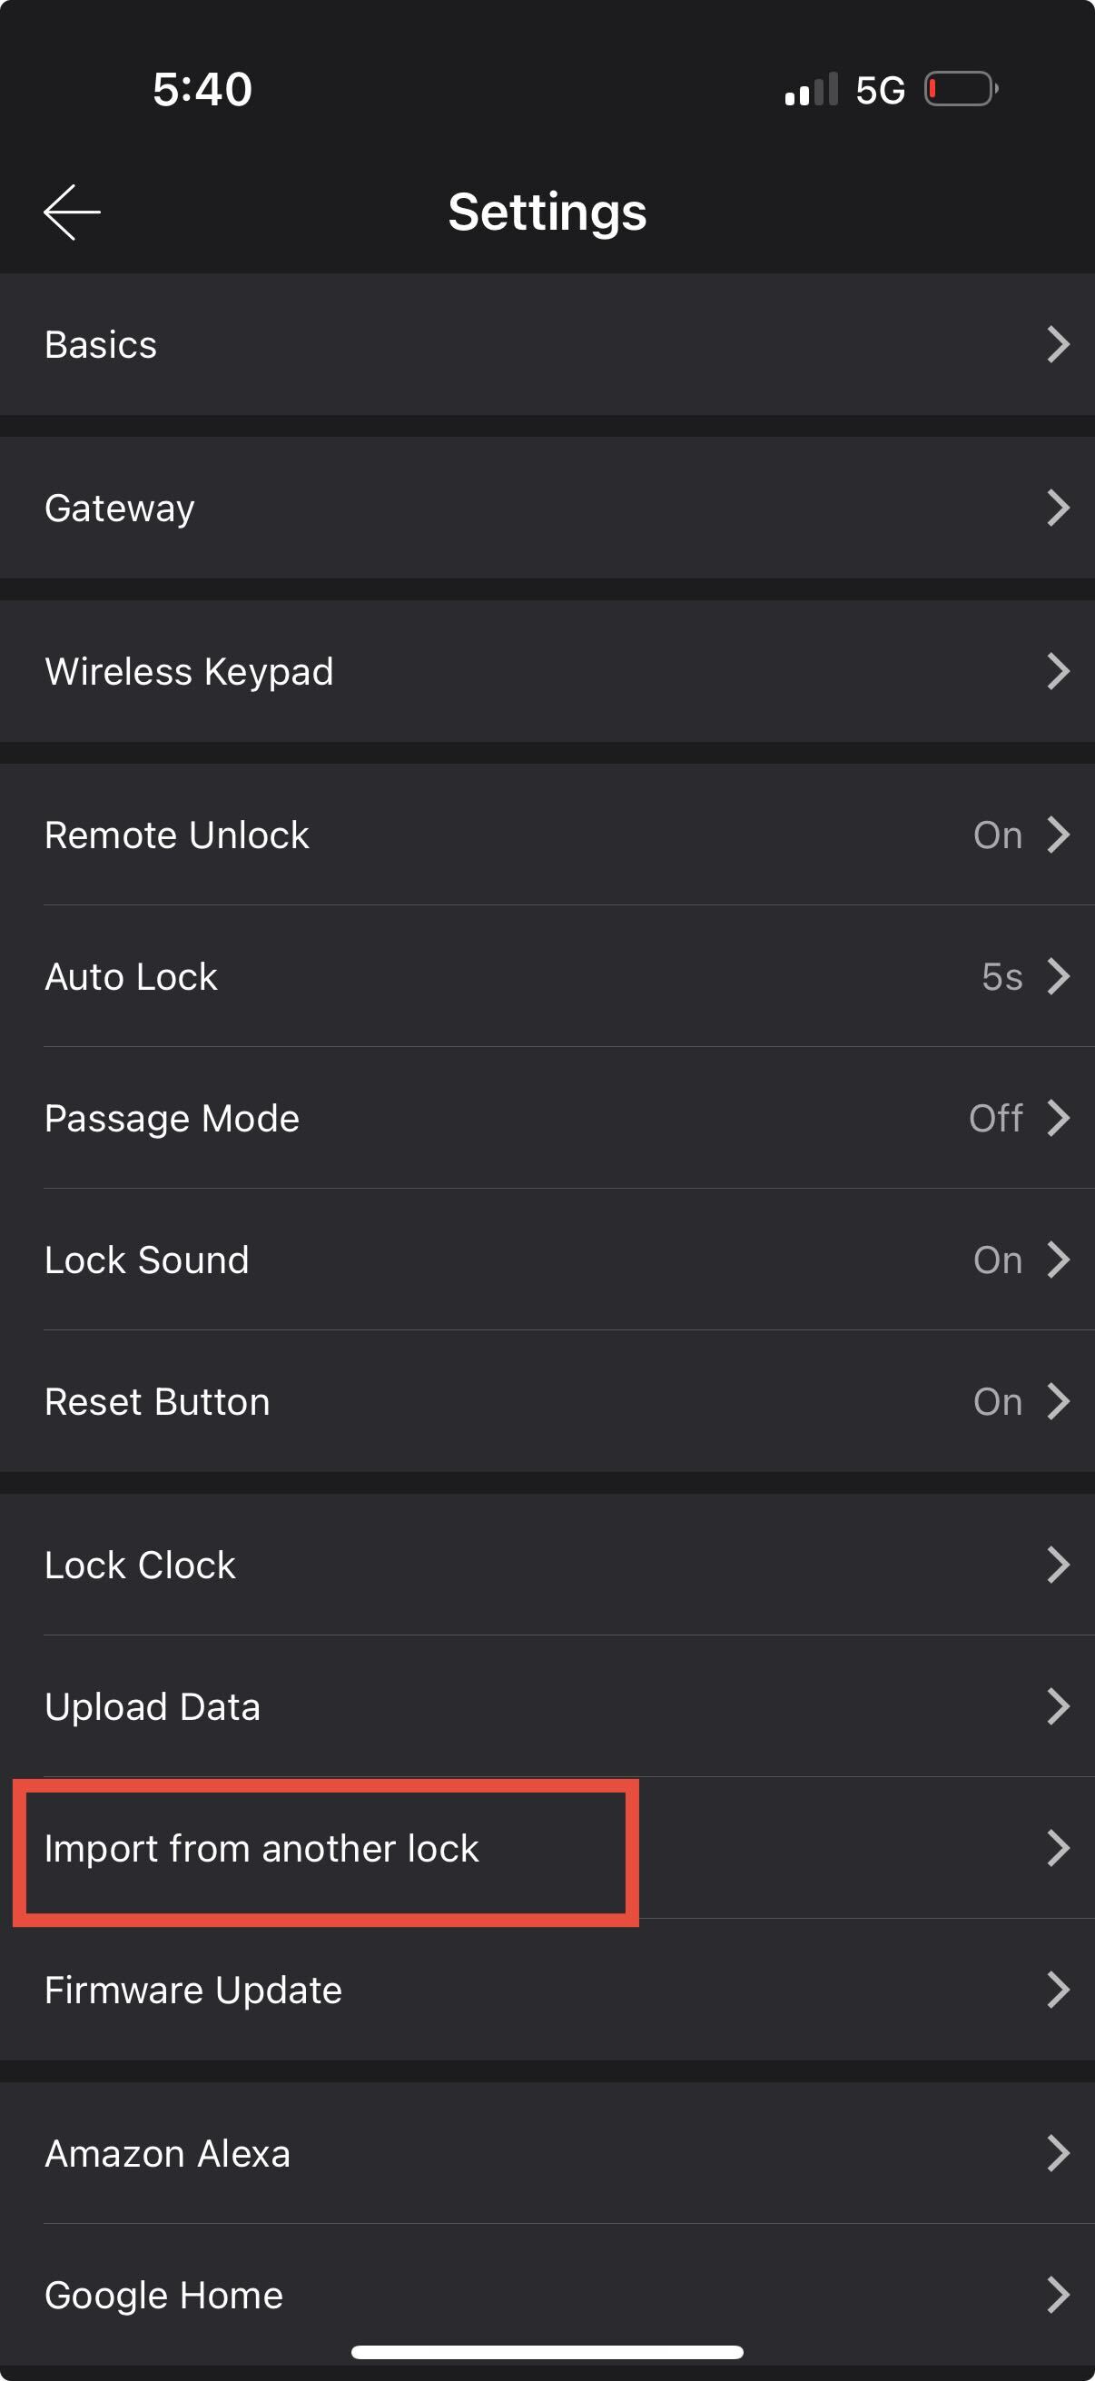Viewport: 1095px width, 2381px height.
Task: Tap the 5G network indicator
Action: pyautogui.click(x=880, y=91)
